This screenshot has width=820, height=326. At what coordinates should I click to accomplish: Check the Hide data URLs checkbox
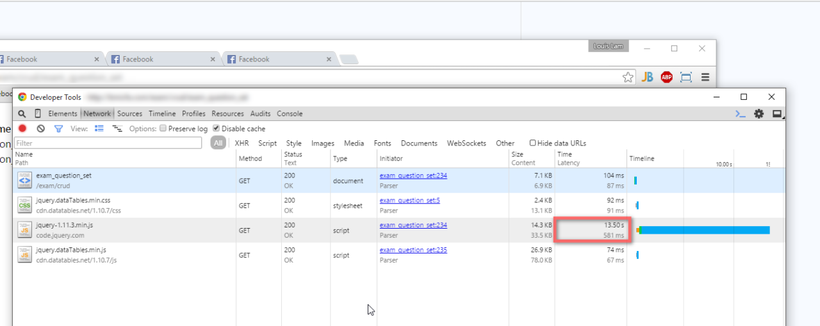pyautogui.click(x=532, y=143)
